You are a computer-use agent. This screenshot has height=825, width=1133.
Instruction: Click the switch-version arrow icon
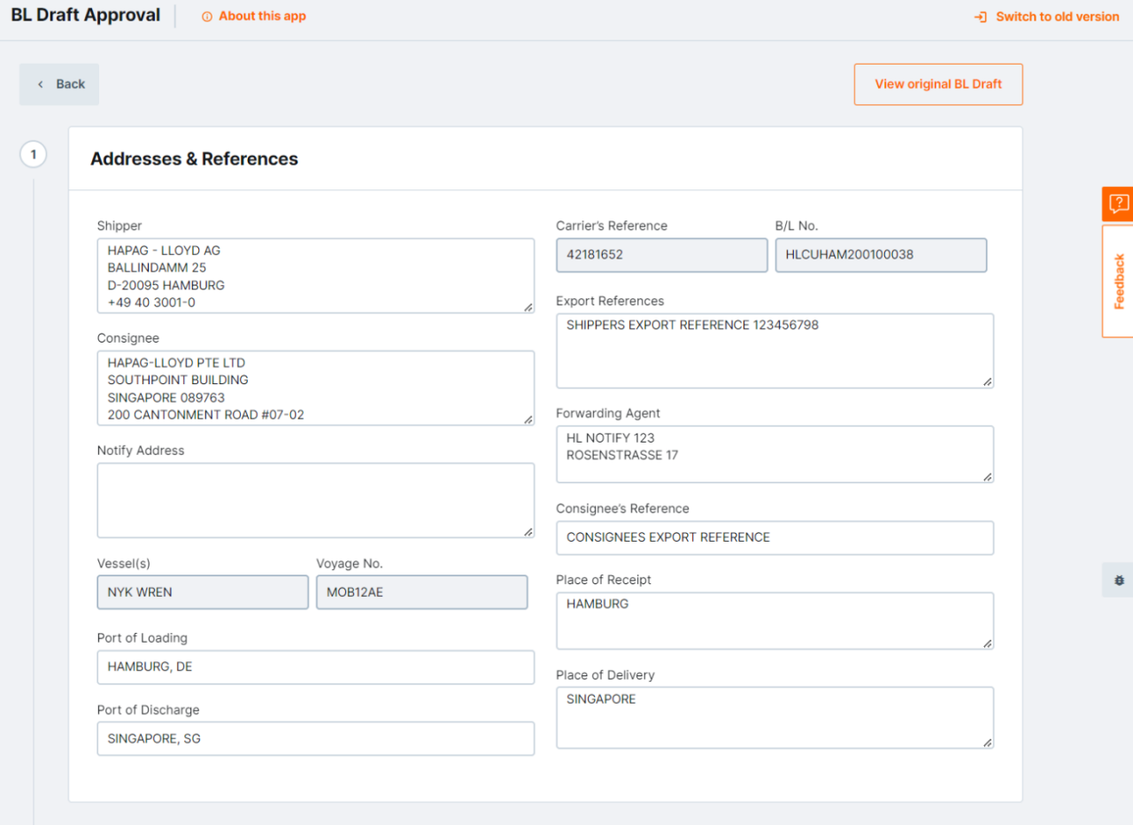pos(981,17)
